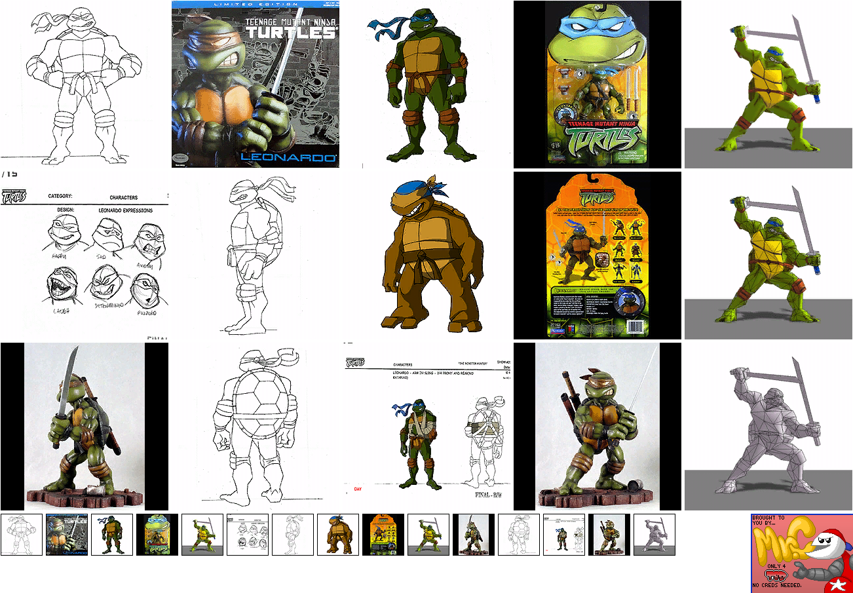
Task: Click the 'CHARACTERS' text on the expressions sheet
Action: 124,197
